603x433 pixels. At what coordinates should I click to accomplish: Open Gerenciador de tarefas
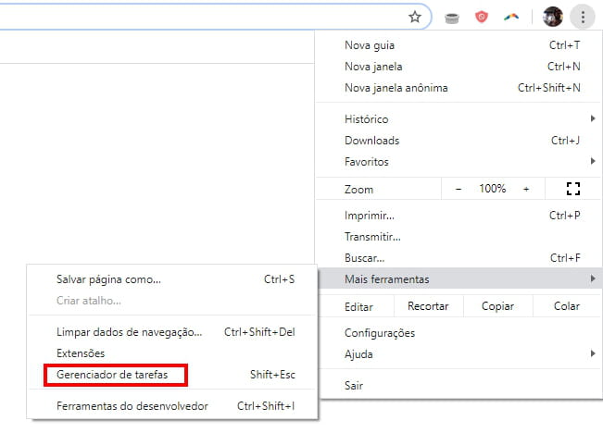pos(172,375)
